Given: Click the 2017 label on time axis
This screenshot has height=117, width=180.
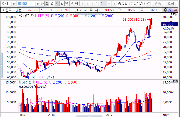Looking at the screenshot, I should tap(109, 115).
